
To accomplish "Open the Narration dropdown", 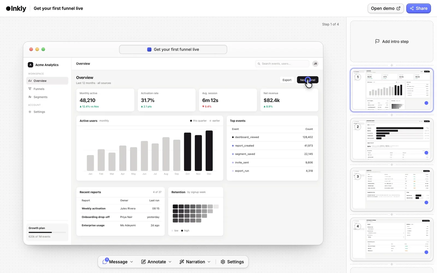I will pos(195,262).
